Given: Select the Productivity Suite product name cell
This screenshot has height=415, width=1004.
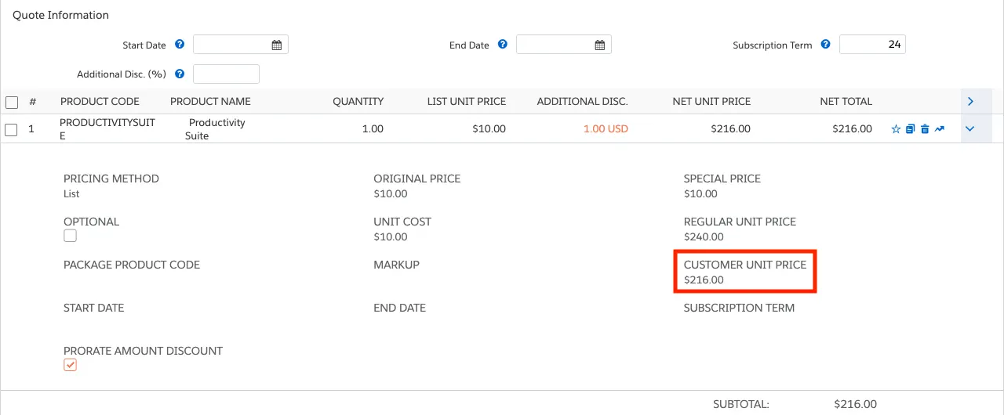Looking at the screenshot, I should [x=215, y=129].
